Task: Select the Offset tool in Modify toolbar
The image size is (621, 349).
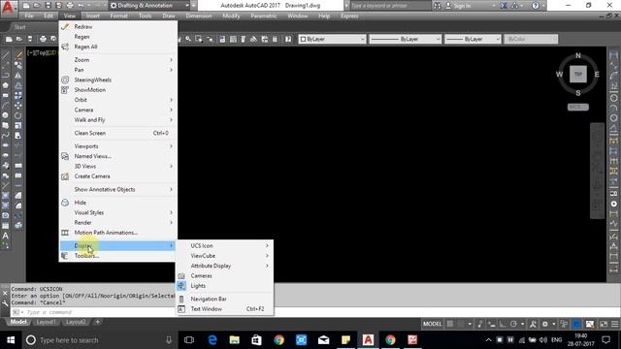Action: (18, 85)
